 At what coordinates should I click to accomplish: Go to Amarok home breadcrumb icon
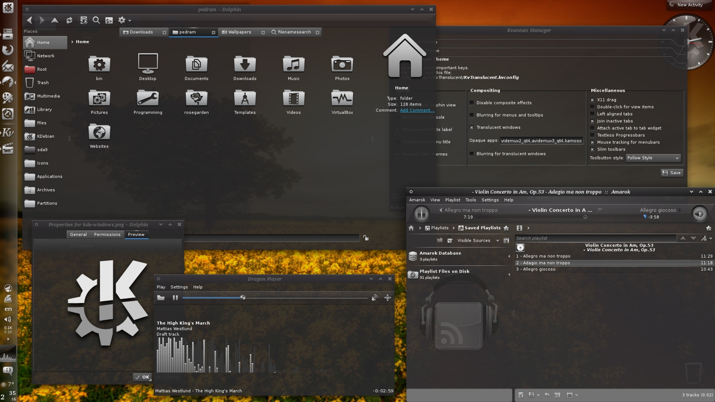pos(411,228)
